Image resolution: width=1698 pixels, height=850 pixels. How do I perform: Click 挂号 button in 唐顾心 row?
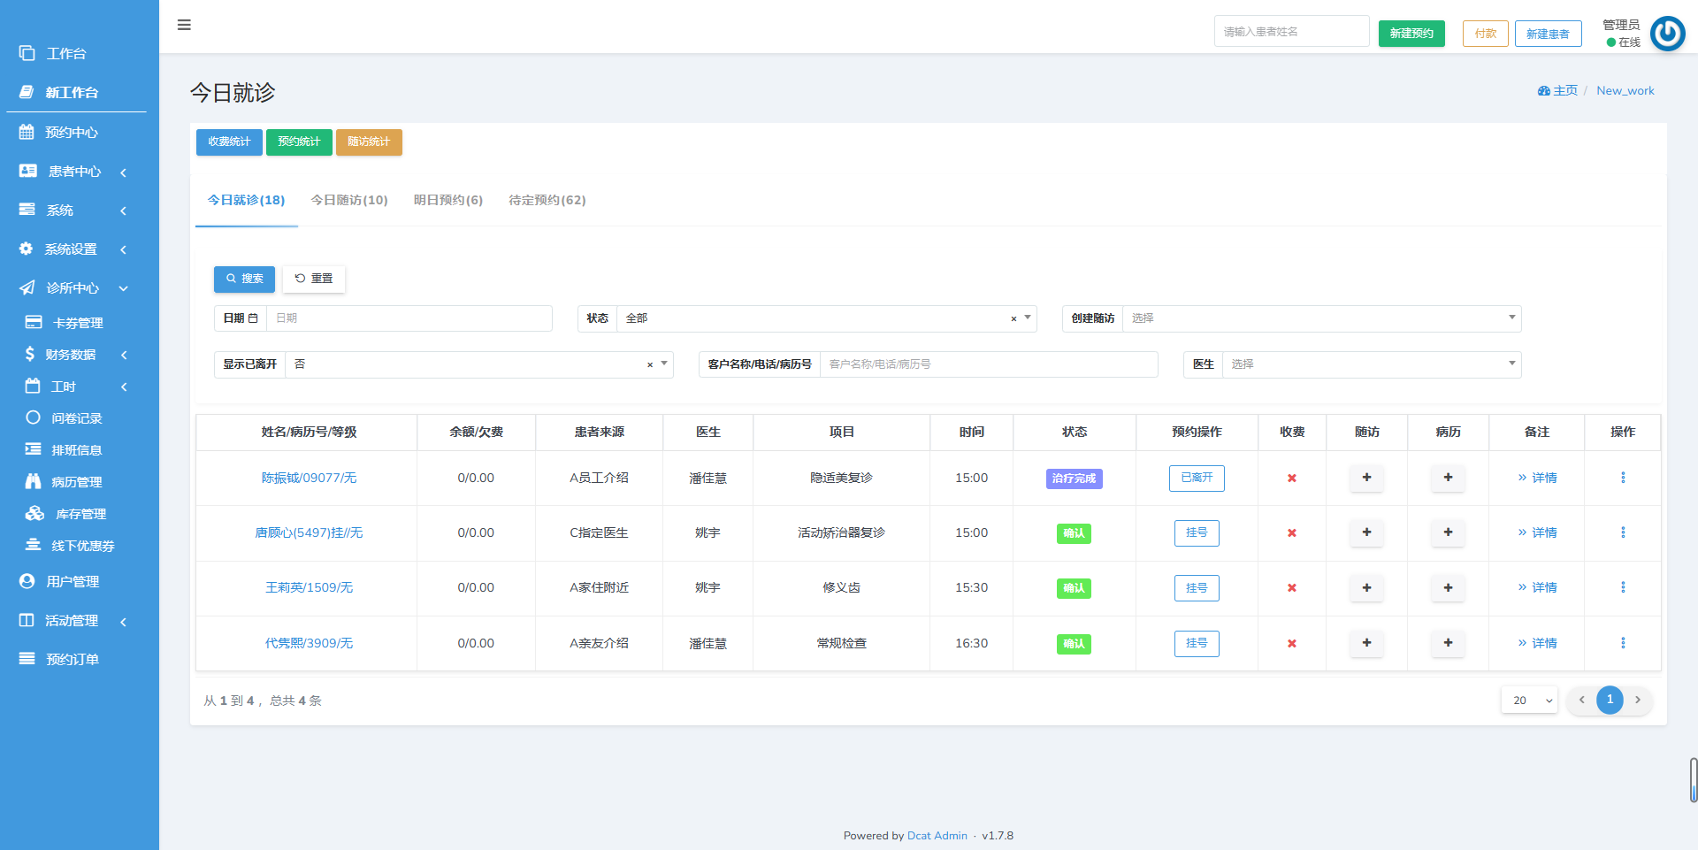pos(1197,532)
